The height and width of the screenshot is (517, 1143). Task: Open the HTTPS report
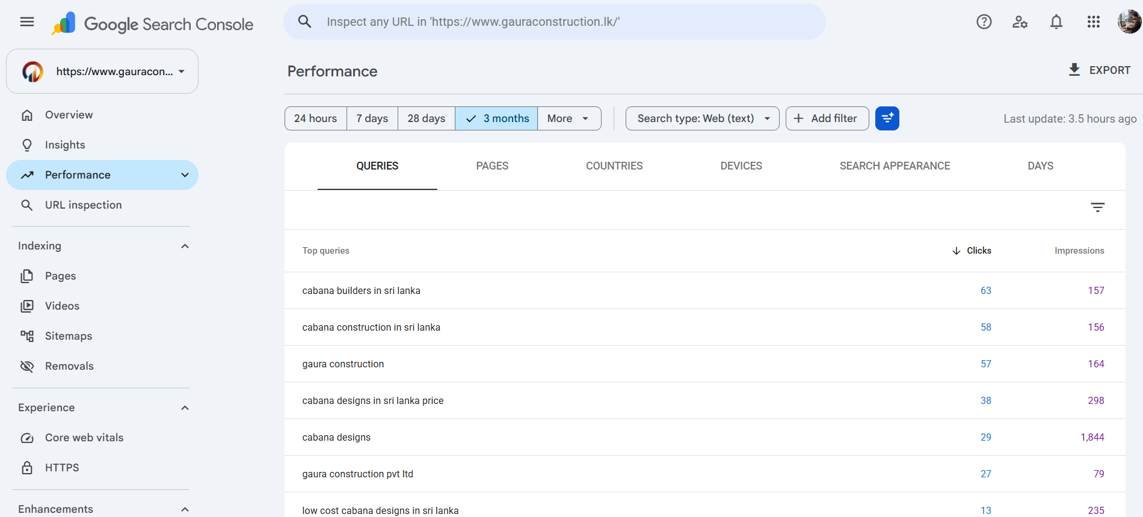(x=102, y=468)
